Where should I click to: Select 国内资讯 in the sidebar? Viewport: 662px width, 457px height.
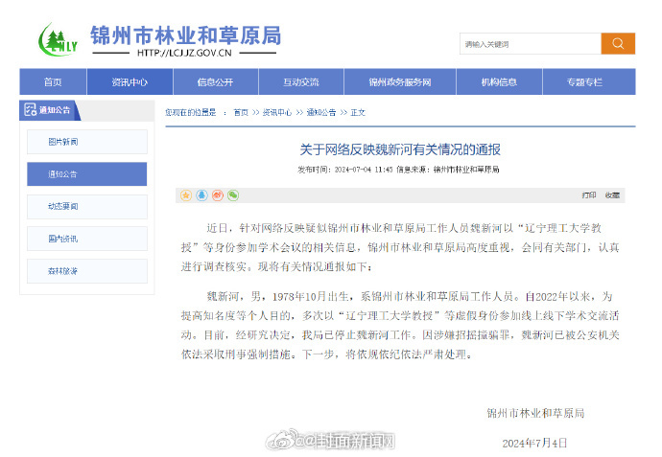[87, 239]
